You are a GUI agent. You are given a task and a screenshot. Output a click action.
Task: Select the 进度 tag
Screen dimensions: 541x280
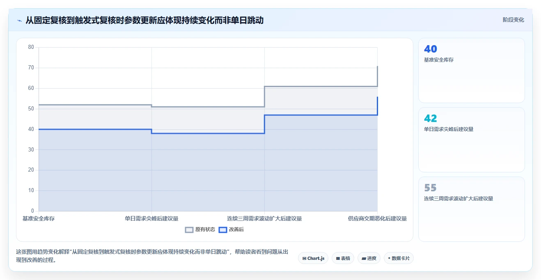click(x=369, y=258)
